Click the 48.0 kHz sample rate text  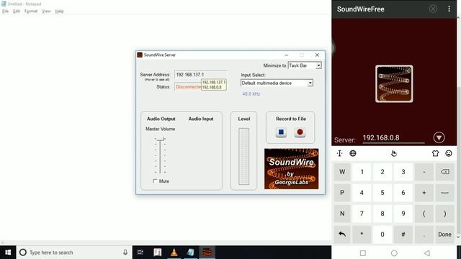point(251,94)
